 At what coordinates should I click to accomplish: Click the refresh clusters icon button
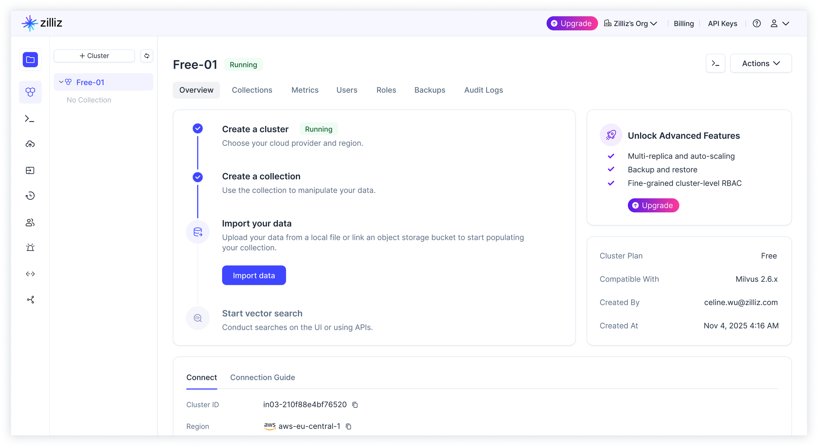coord(147,56)
